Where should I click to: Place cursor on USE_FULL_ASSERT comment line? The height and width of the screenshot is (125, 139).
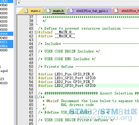click(x=74, y=112)
